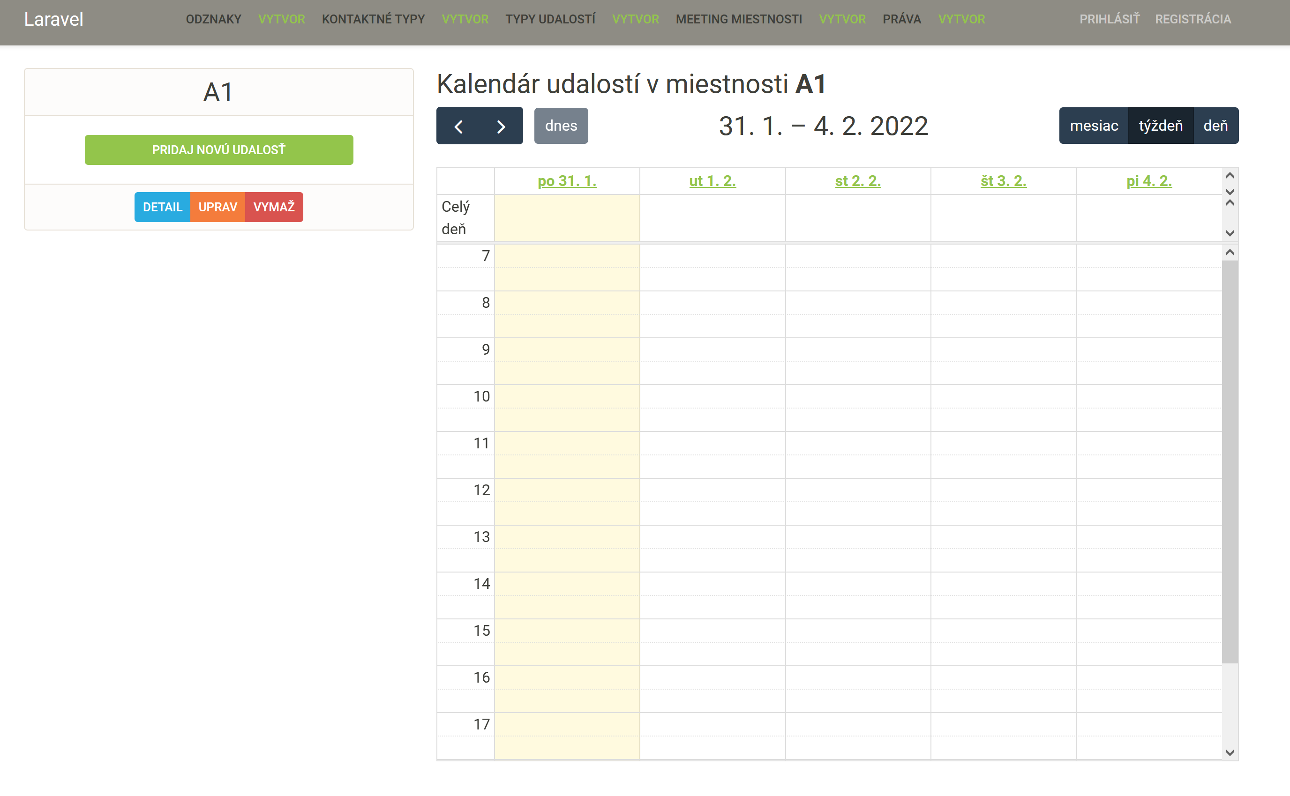Image resolution: width=1290 pixels, height=796 pixels.
Task: Delete room with VYMAŽ button
Action: [274, 207]
